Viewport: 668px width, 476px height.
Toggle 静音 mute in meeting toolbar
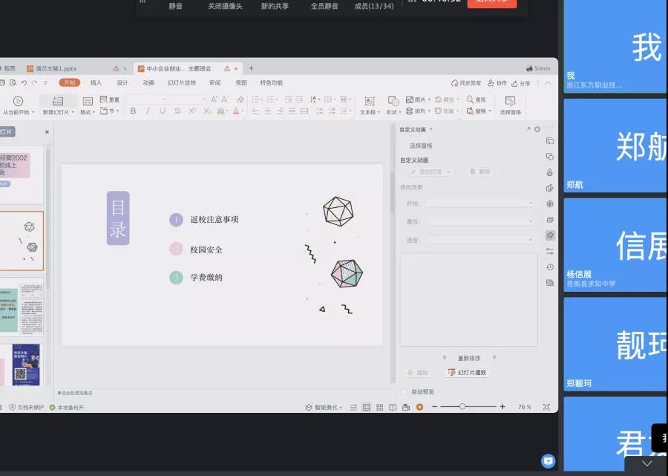point(175,6)
